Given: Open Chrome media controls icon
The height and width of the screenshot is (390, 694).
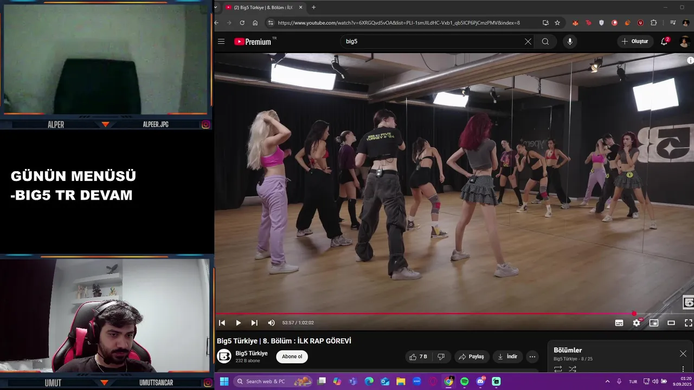Looking at the screenshot, I should pyautogui.click(x=672, y=23).
